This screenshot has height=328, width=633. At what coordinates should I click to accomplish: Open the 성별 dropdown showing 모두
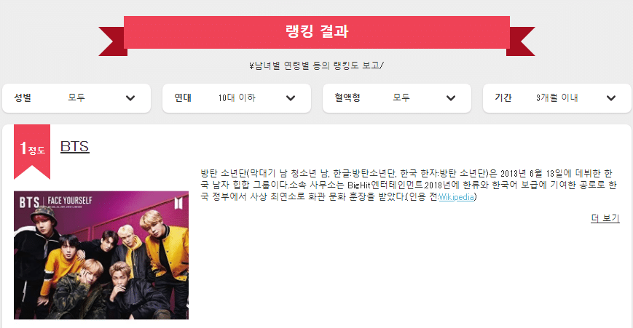pos(76,98)
